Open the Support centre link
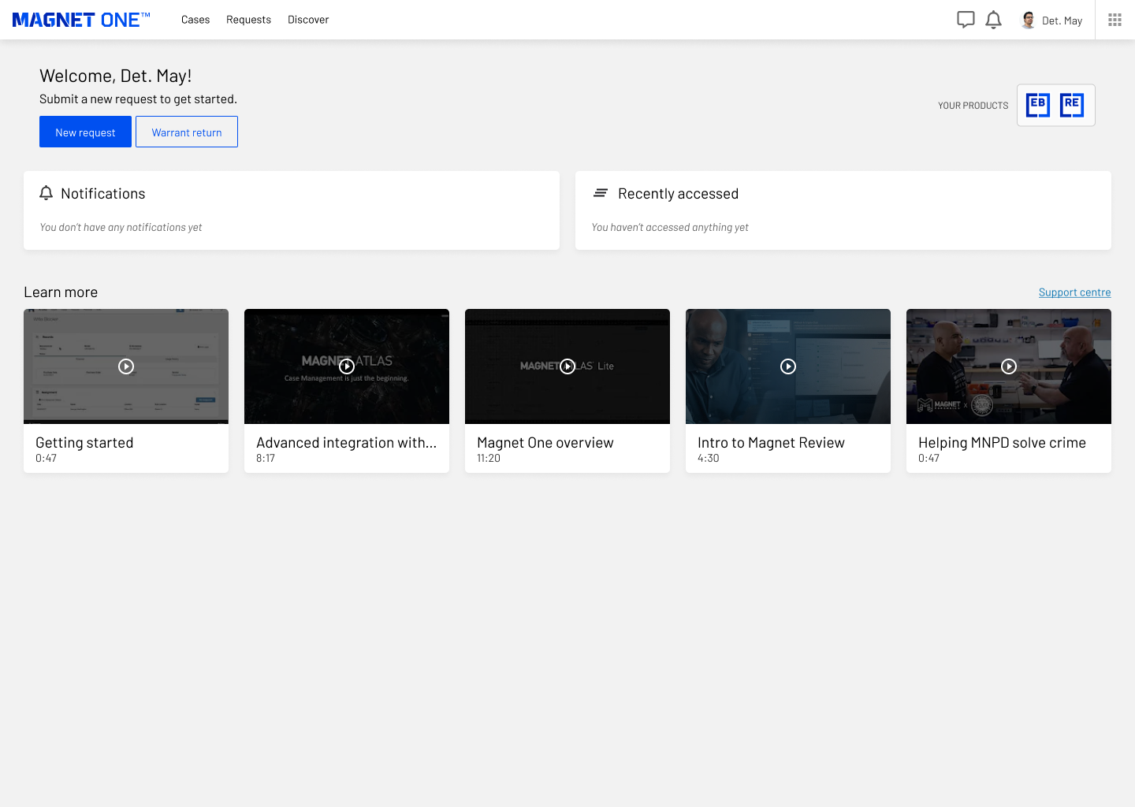The image size is (1135, 807). point(1074,292)
